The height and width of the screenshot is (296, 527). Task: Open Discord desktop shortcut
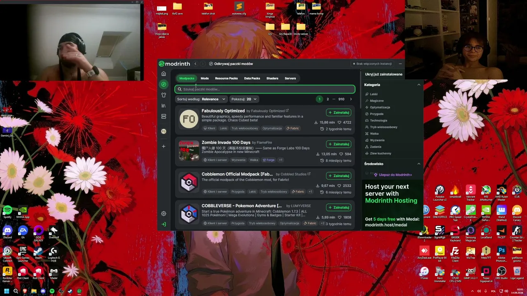[7, 232]
